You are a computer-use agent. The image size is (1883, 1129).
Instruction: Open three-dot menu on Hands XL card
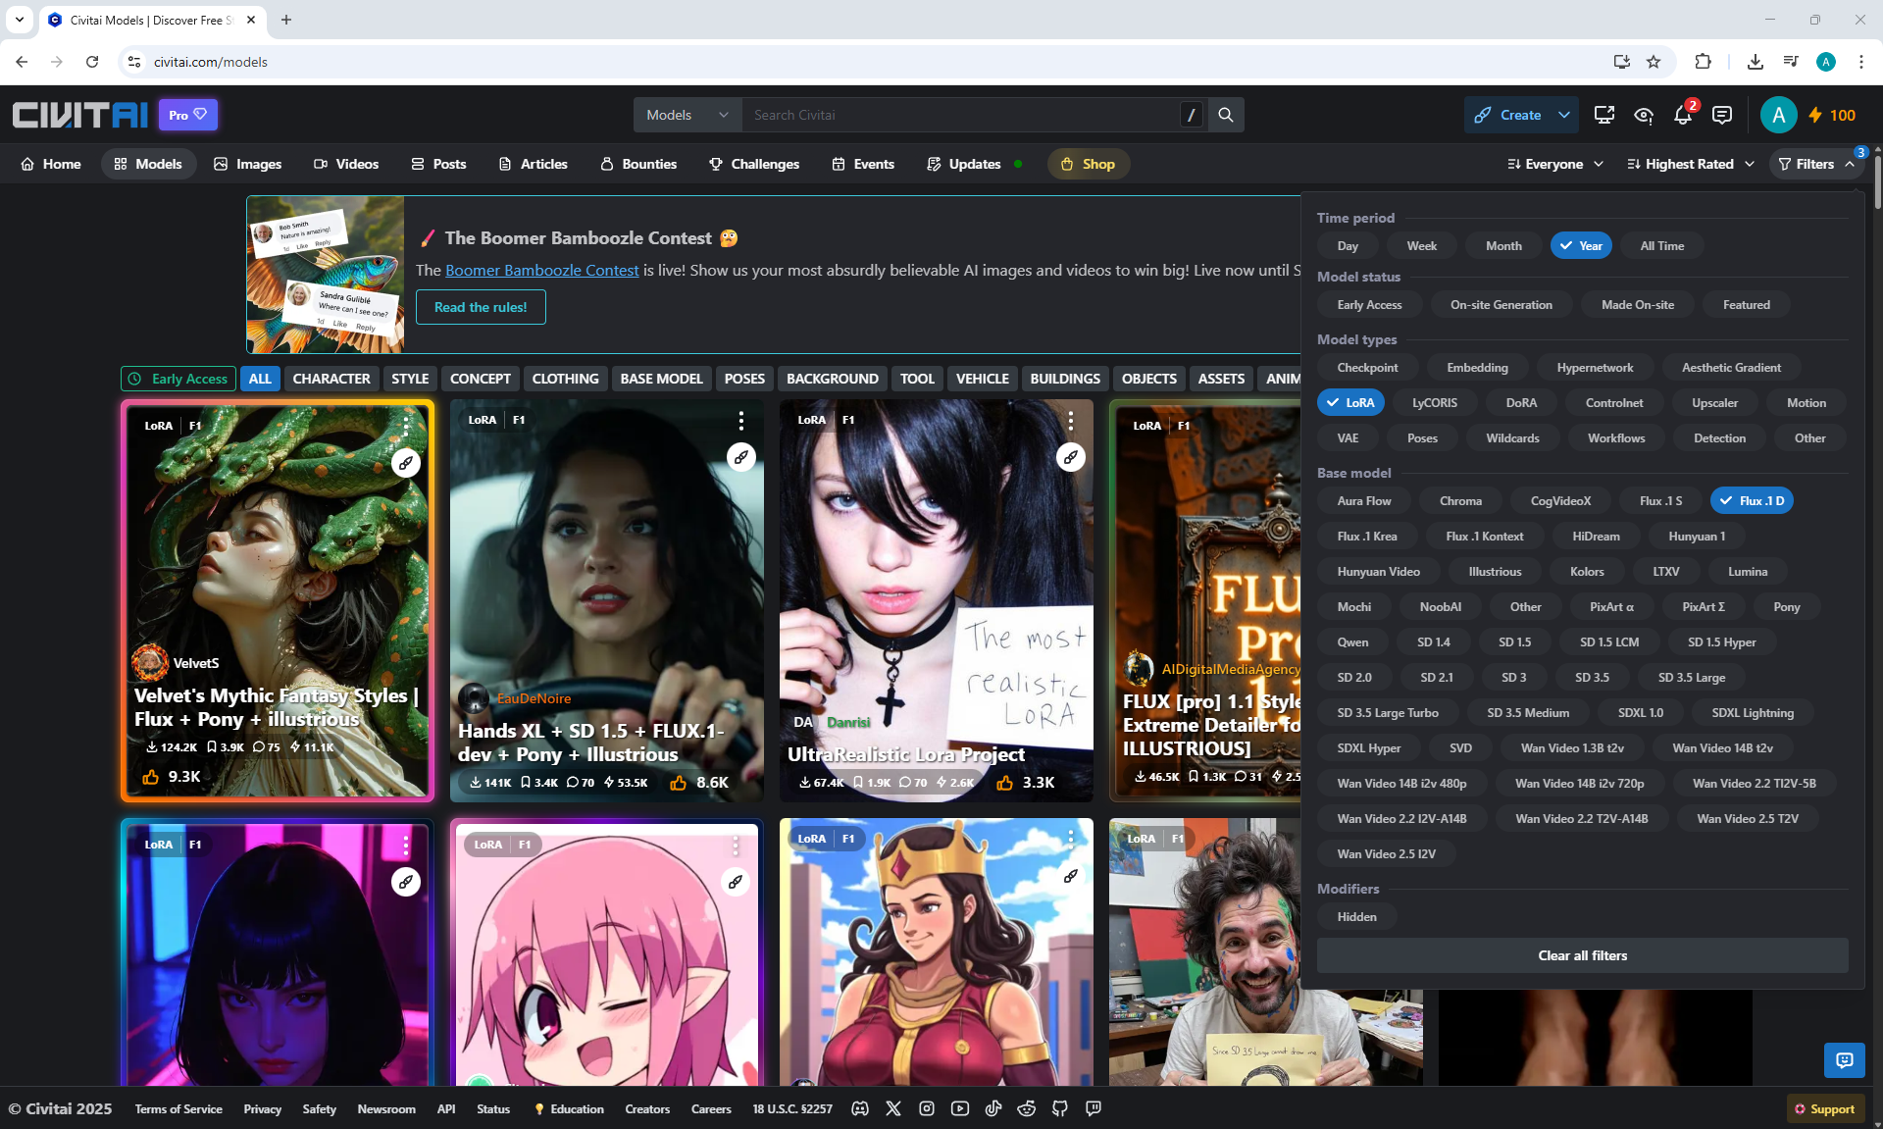coord(740,421)
